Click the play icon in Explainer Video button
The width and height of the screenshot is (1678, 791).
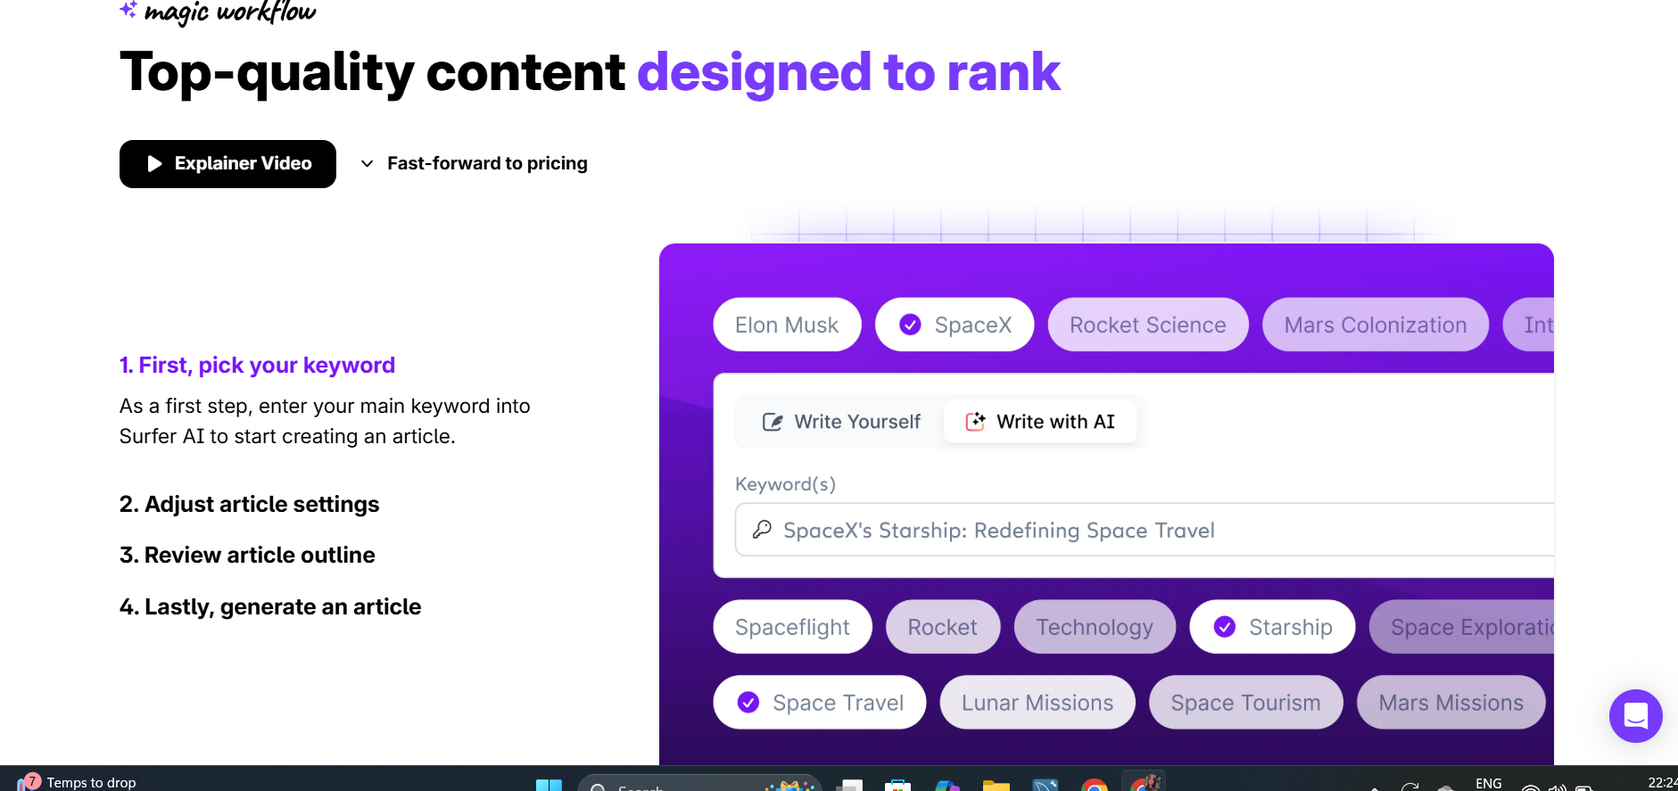[x=154, y=164]
